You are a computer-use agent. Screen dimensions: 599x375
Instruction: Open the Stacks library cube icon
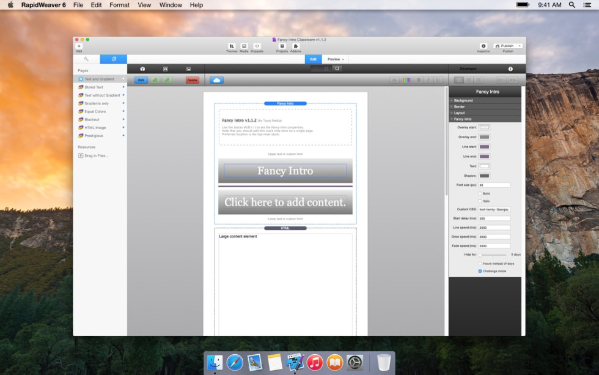pyautogui.click(x=142, y=69)
